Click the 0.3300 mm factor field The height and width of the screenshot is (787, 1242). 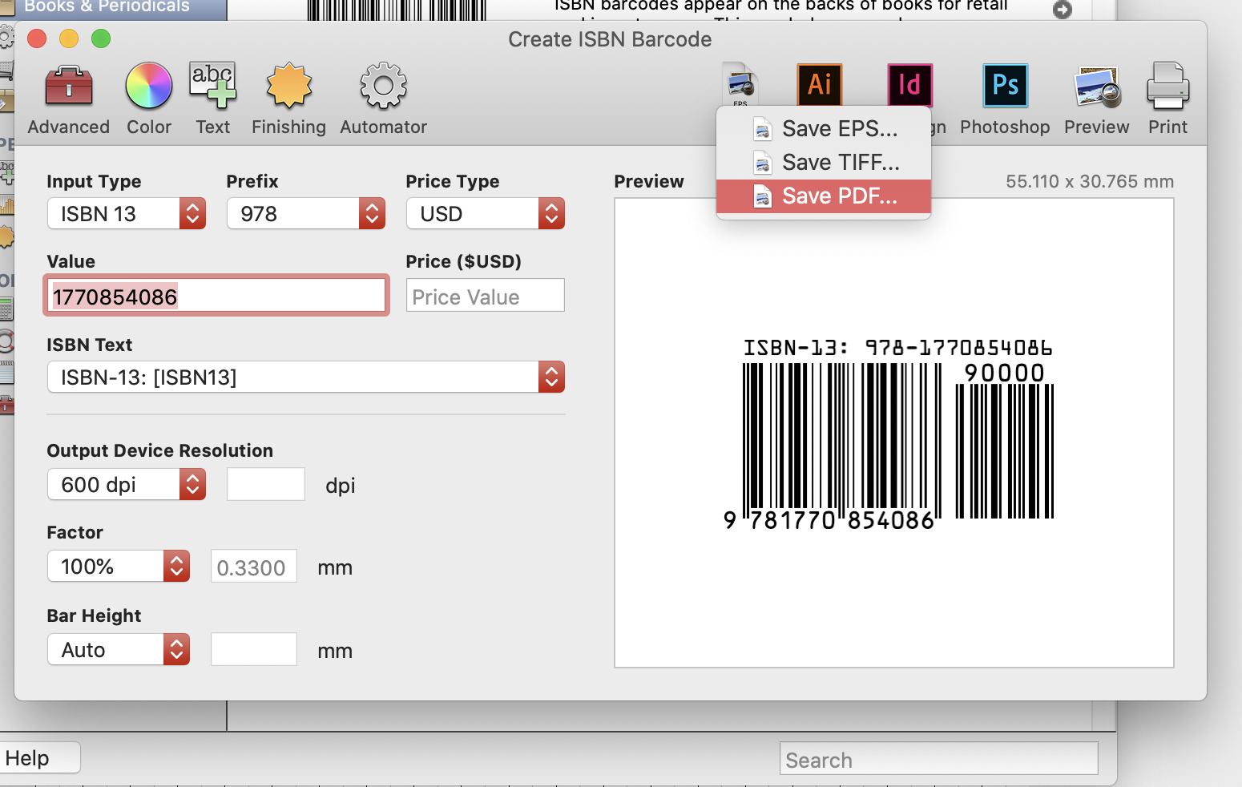(254, 567)
